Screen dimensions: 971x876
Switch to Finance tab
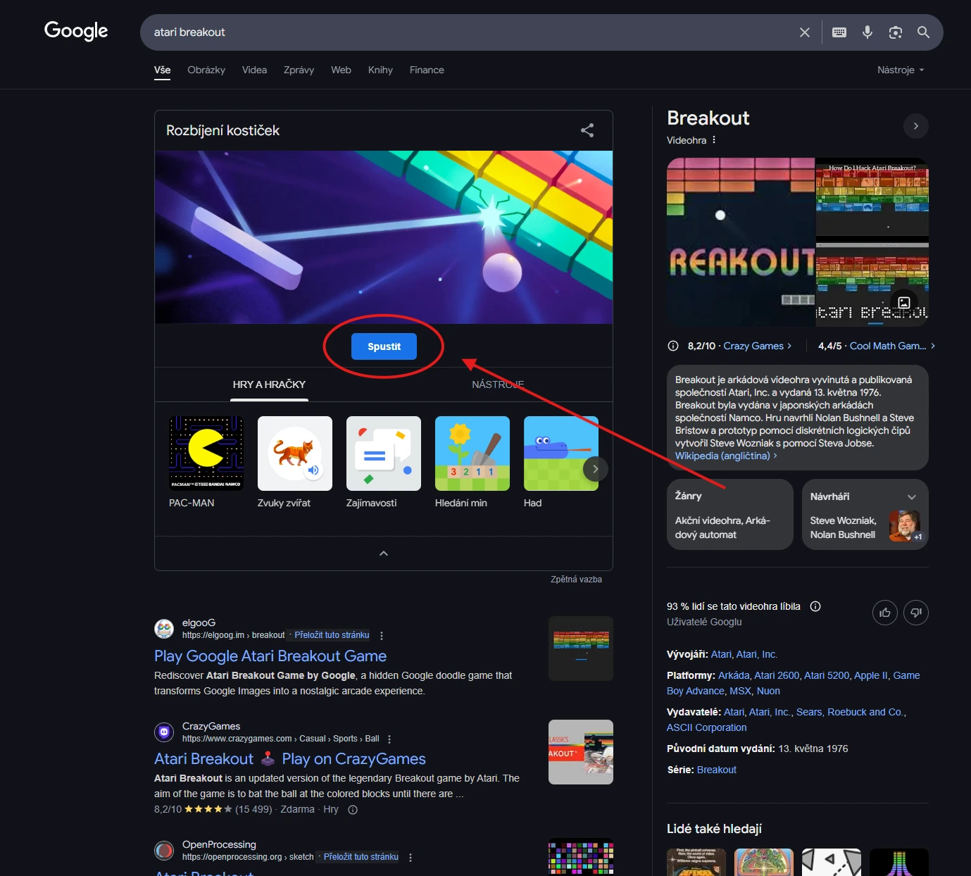coord(427,70)
